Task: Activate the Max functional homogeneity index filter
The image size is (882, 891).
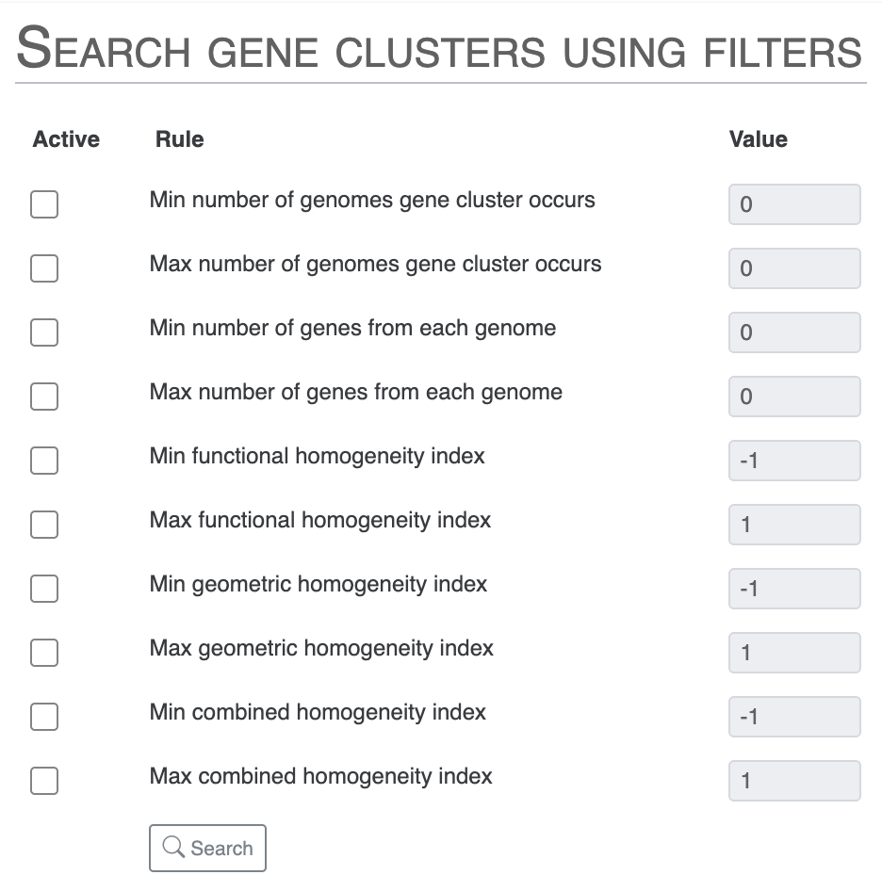Action: click(x=43, y=524)
